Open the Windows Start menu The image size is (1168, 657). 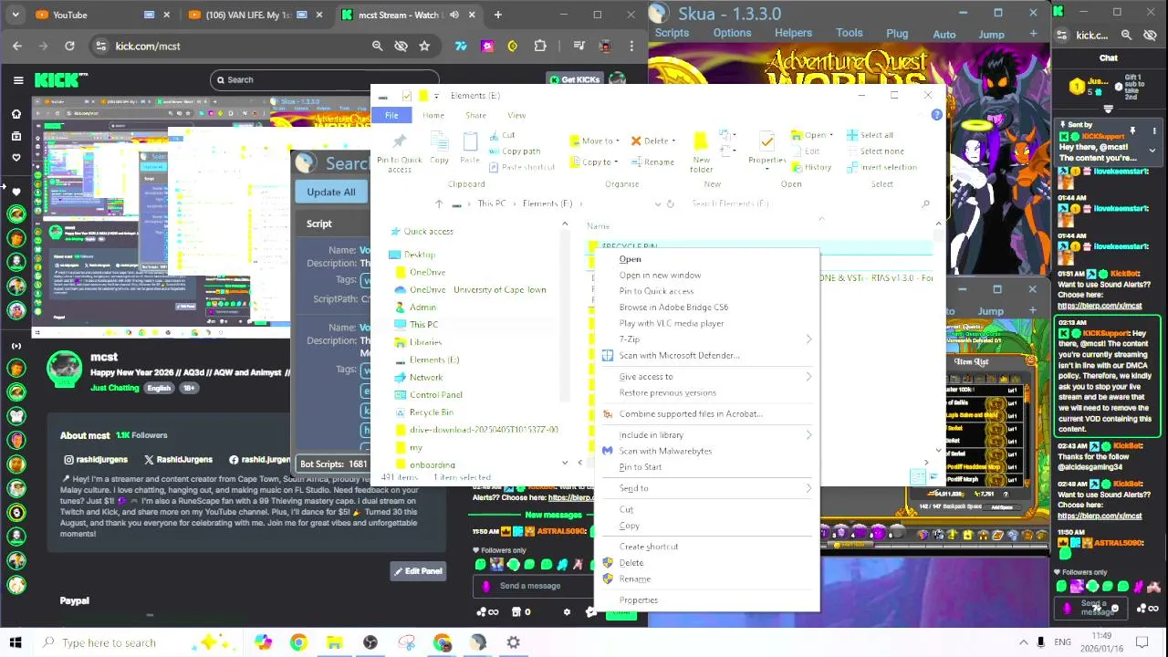coord(16,642)
